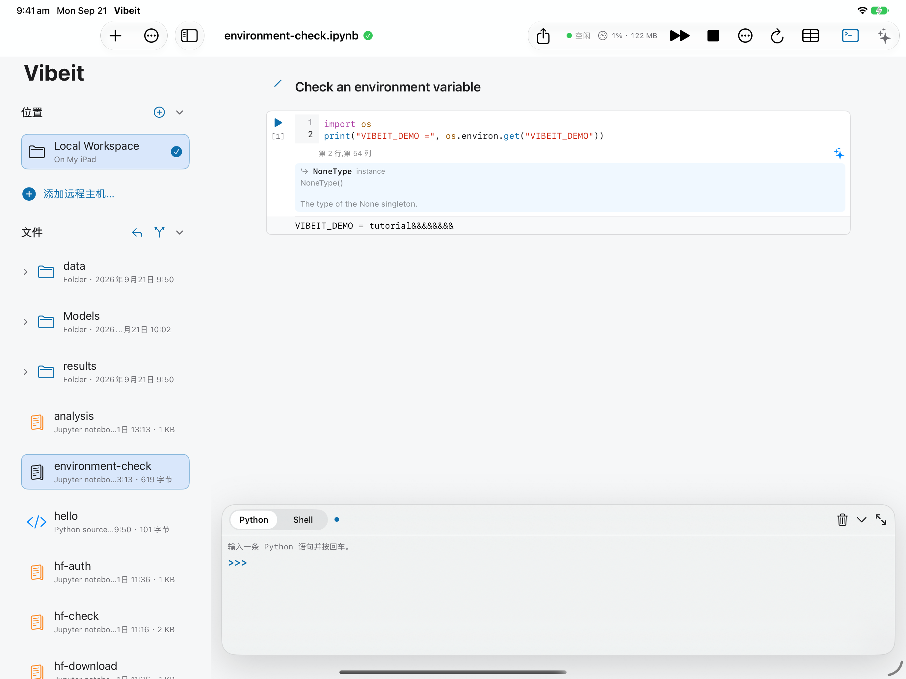906x679 pixels.
Task: Stop the kernel with the square icon
Action: coord(713,36)
